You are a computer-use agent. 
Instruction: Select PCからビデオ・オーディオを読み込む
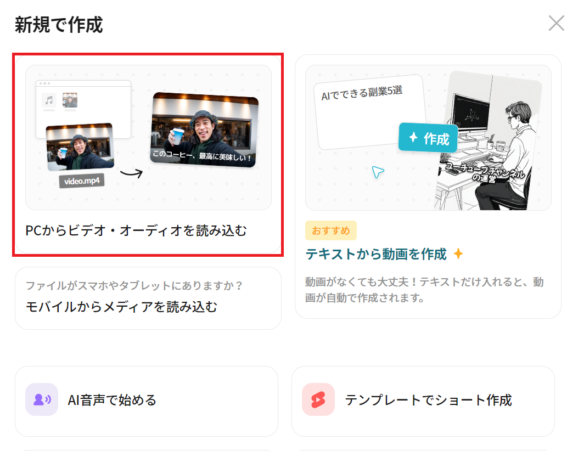136,230
